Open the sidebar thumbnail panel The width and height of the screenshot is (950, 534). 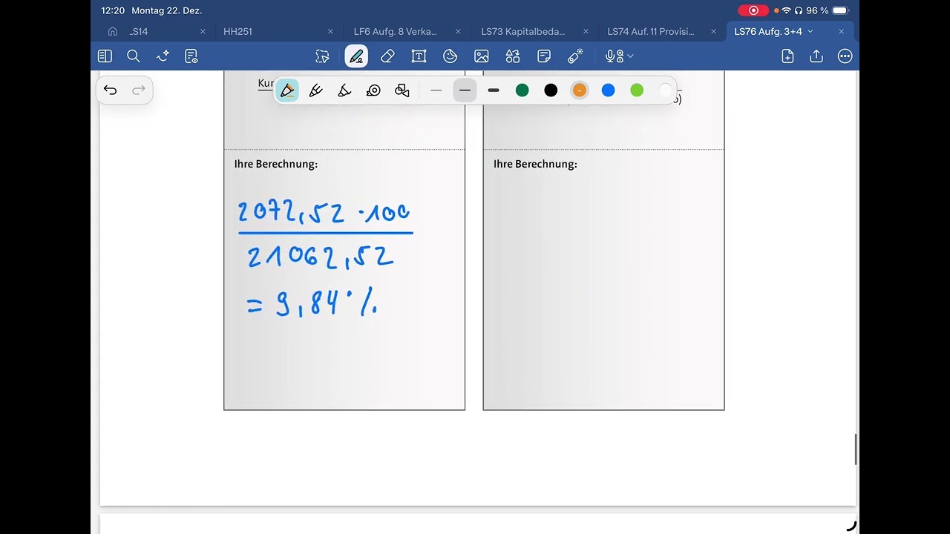105,56
